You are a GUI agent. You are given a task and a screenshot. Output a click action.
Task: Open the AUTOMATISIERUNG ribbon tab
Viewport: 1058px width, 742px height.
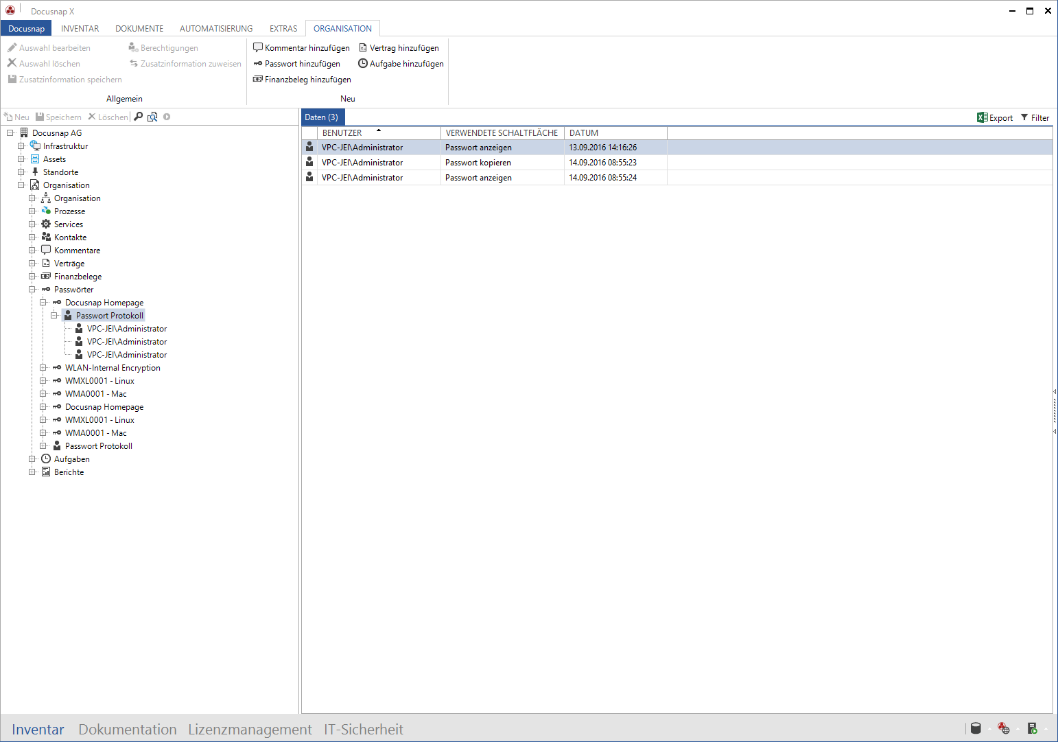[x=216, y=28]
